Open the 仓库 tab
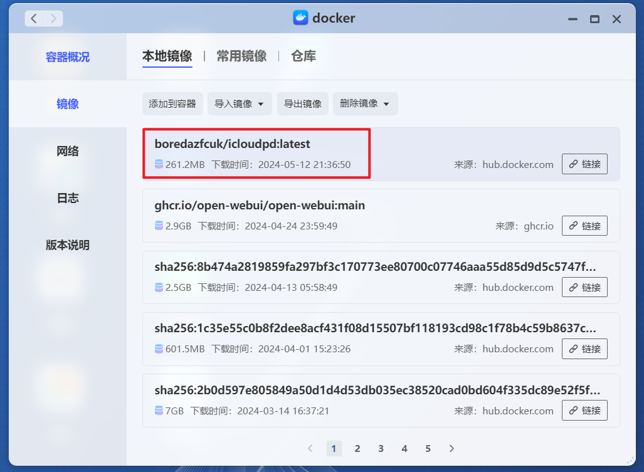This screenshot has height=472, width=644. 303,56
